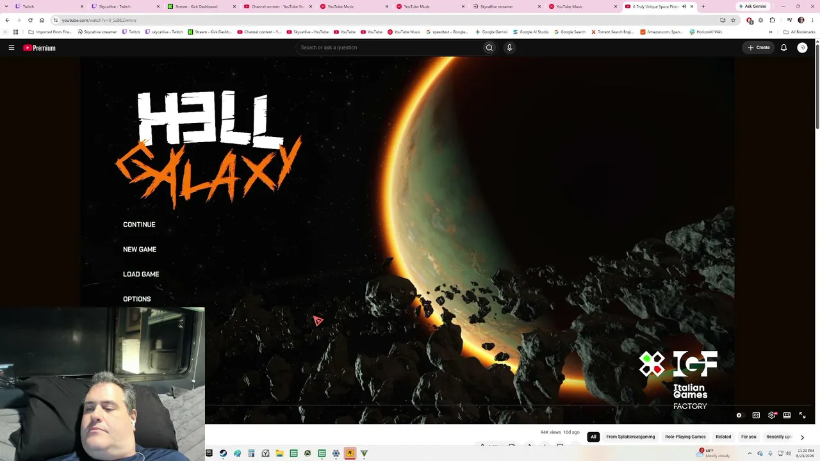Go to YouTube Premium home logo
820x461 pixels.
40,47
